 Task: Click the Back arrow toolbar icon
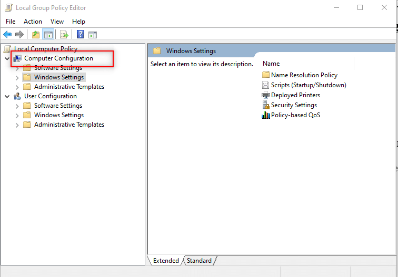pos(7,34)
